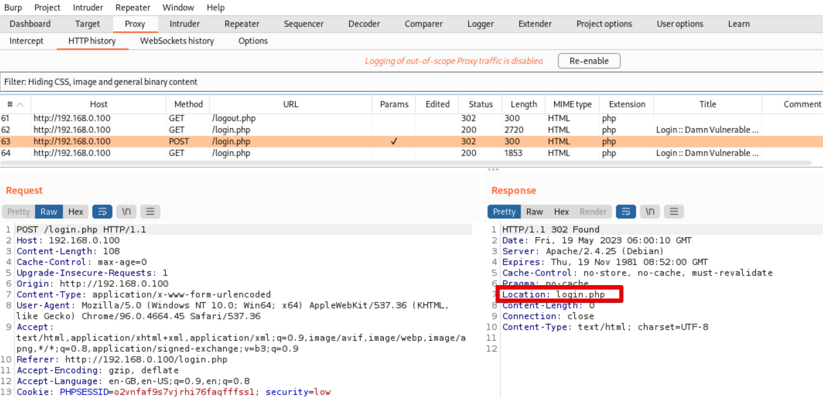823x398 pixels.
Task: Click the PHPSESSID cookie value in request
Action: 184,392
